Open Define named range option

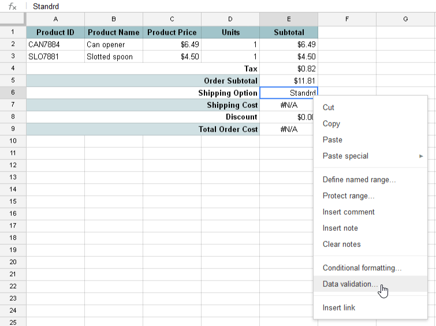coord(359,179)
